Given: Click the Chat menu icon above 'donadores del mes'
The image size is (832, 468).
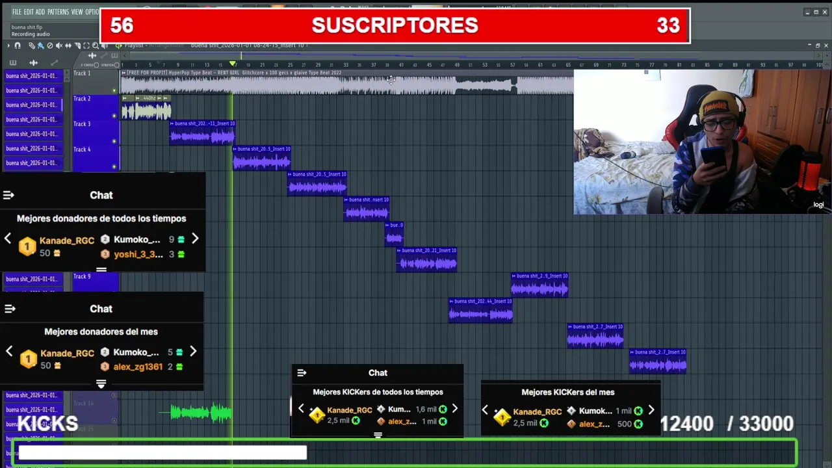Looking at the screenshot, I should (8, 309).
